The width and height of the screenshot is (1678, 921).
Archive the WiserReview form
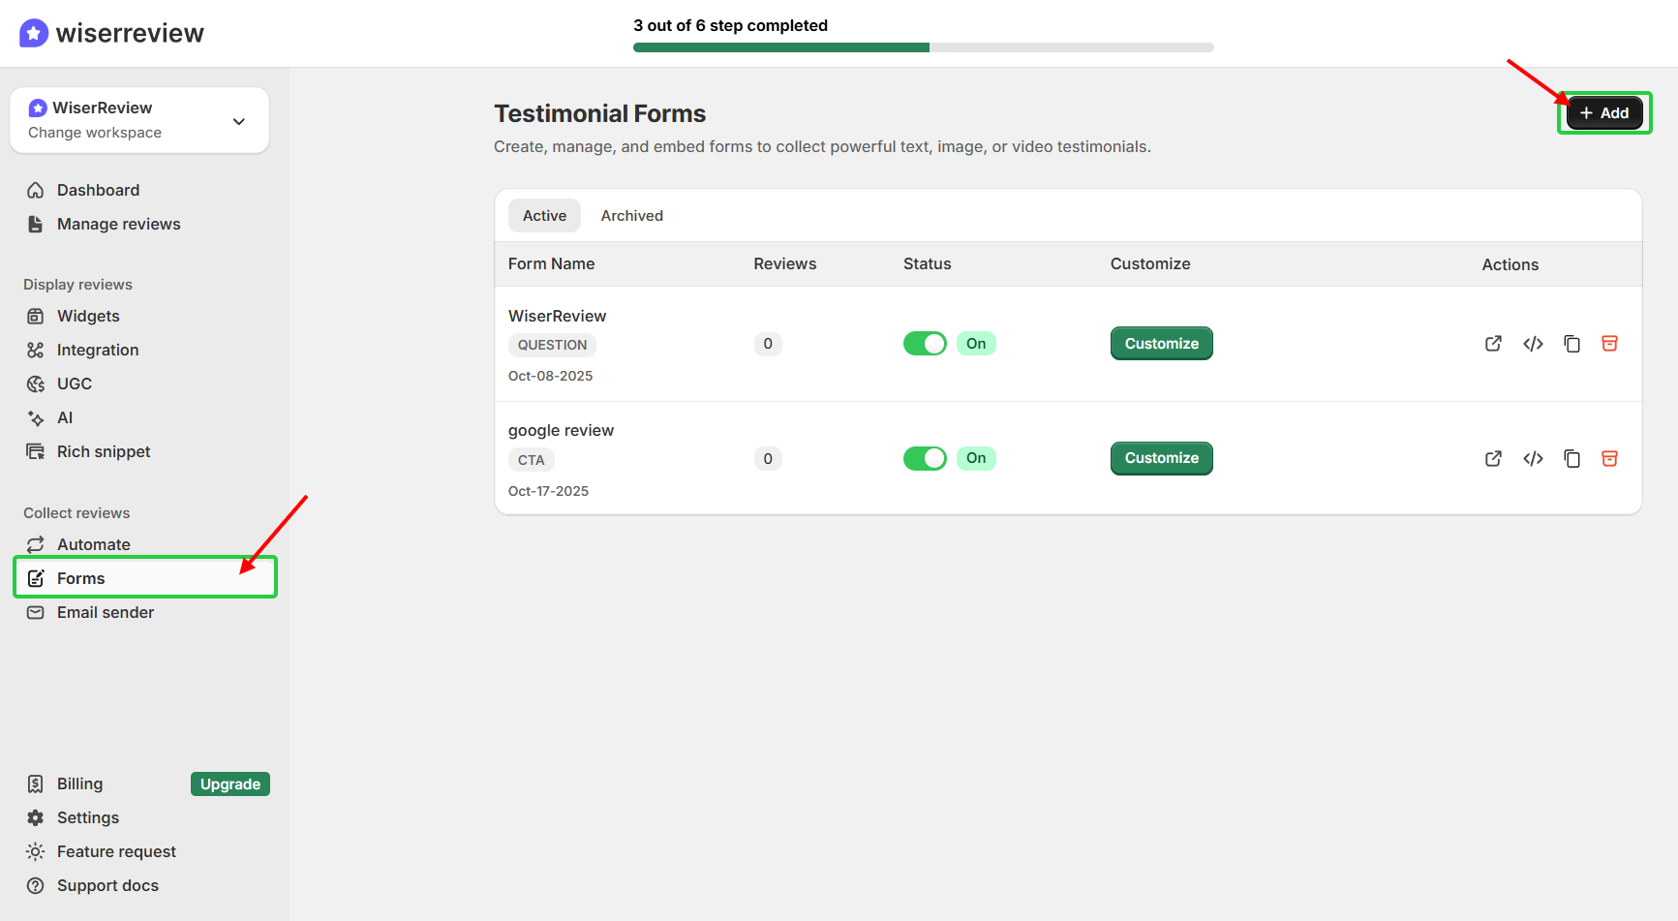click(1609, 344)
